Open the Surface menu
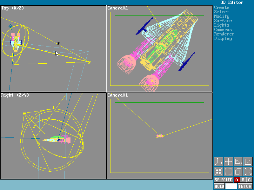This screenshot has width=254, height=190. click(x=223, y=21)
